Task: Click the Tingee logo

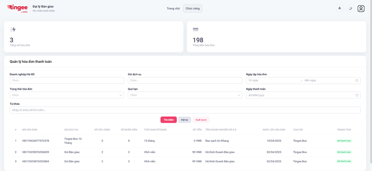Action: [17, 8]
